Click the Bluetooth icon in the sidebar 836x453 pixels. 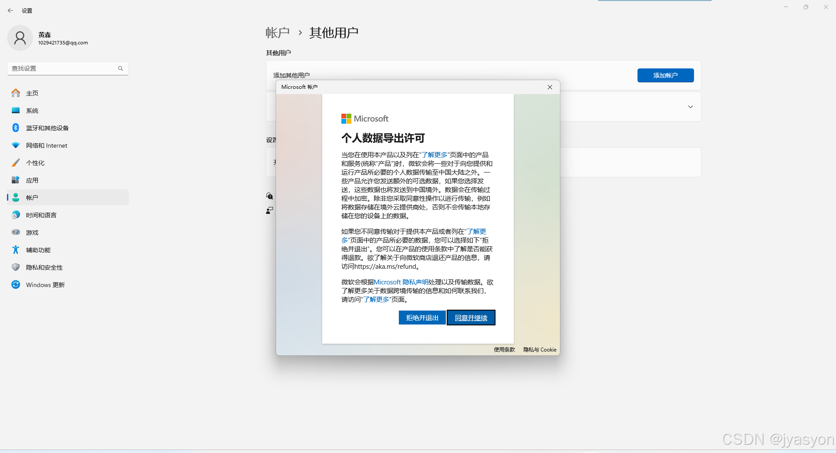16,128
